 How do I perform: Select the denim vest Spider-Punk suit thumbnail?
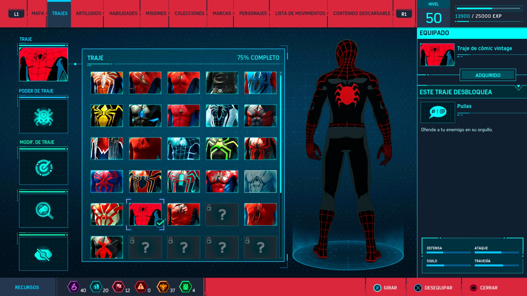107,149
